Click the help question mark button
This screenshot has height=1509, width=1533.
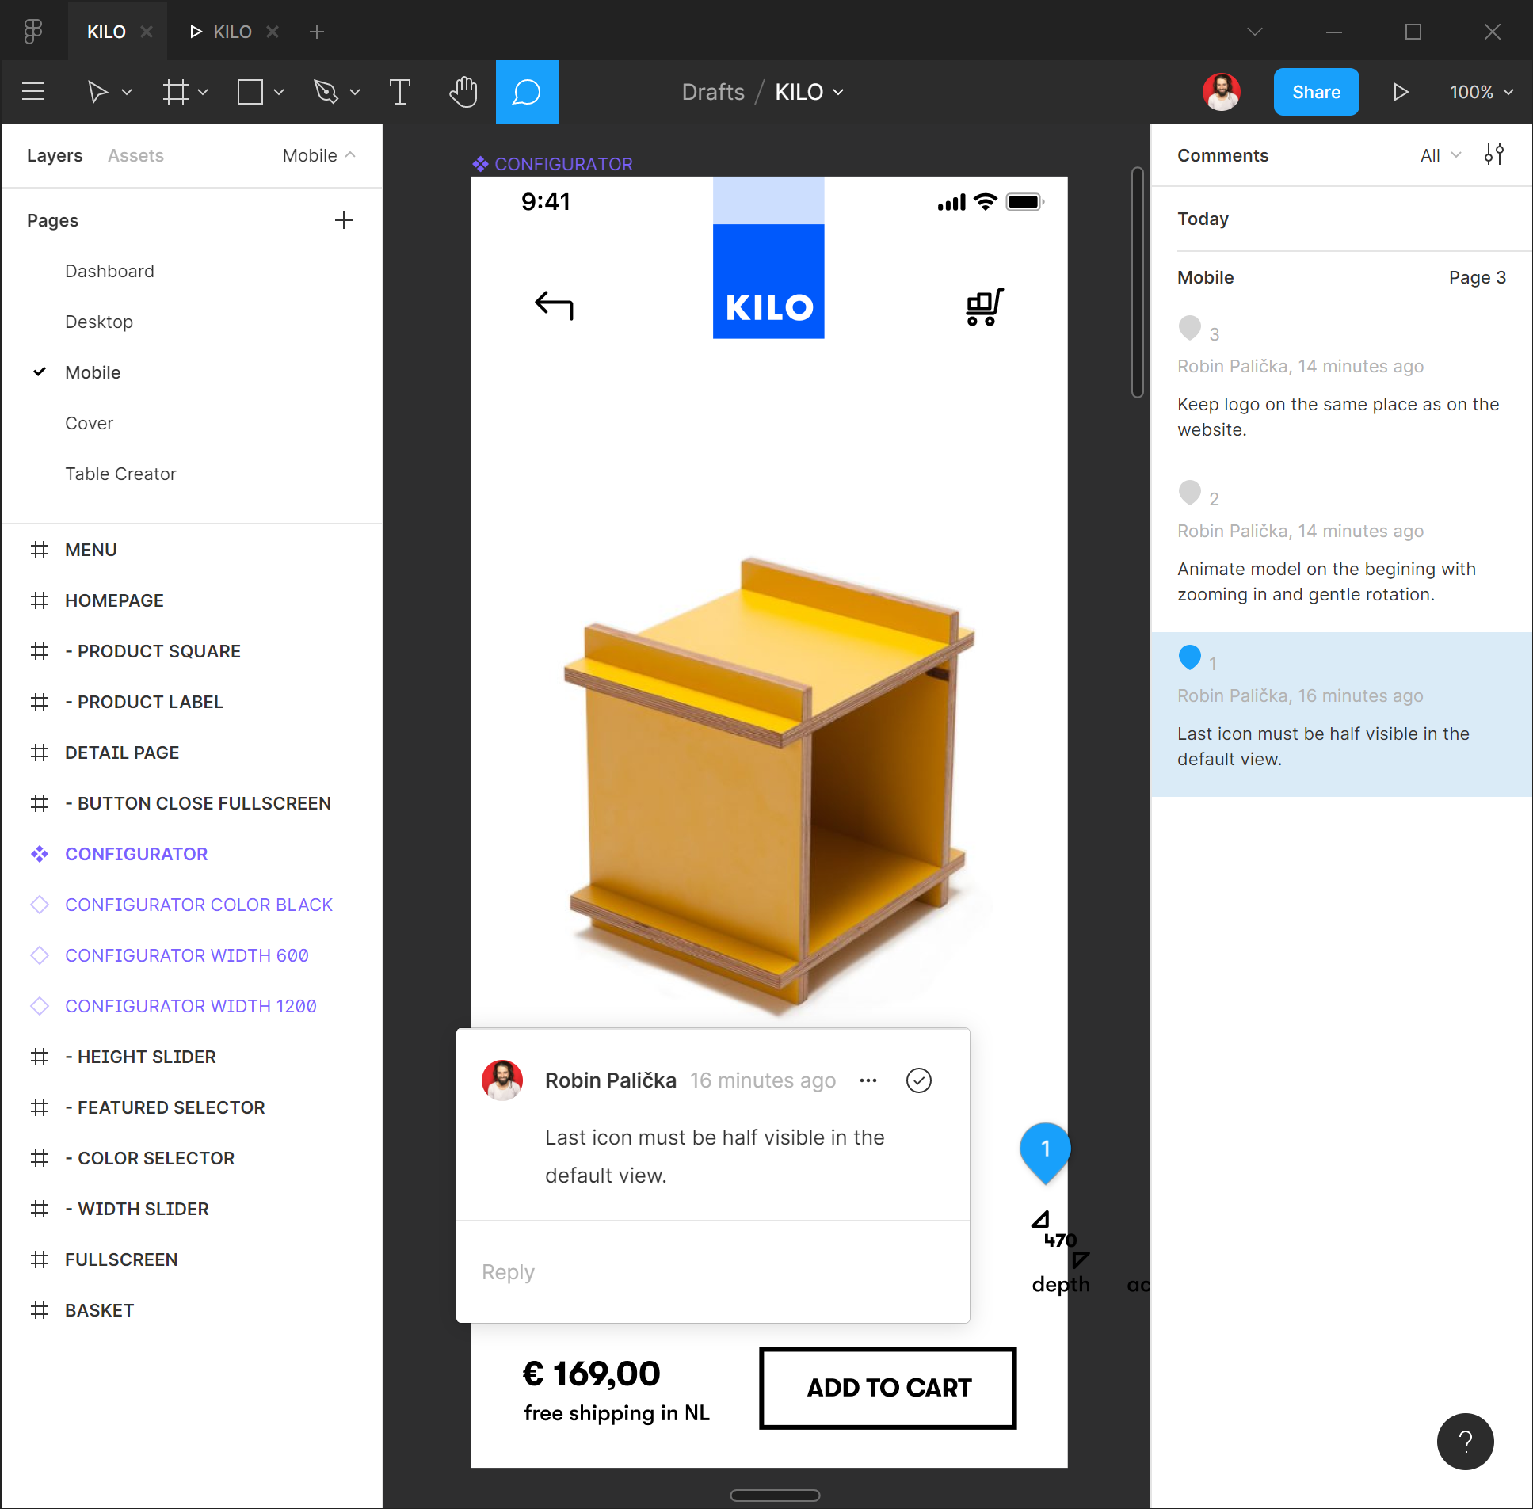click(1464, 1441)
